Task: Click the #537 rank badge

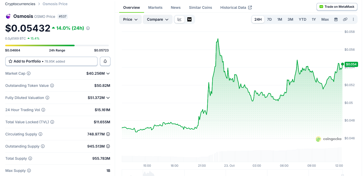Action: [62, 17]
